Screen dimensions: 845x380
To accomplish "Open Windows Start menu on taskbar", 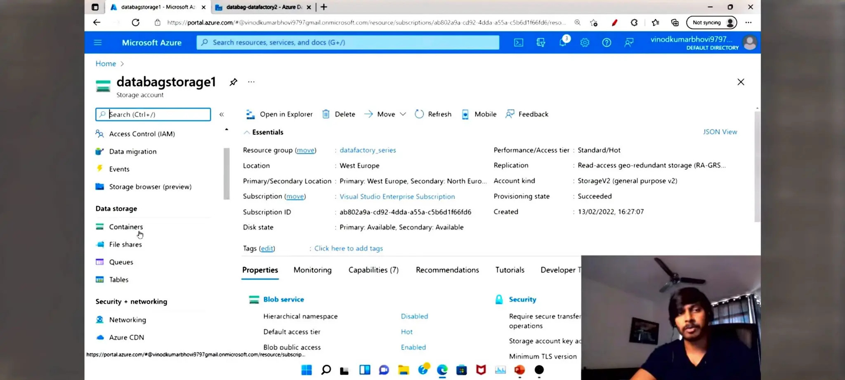I will pyautogui.click(x=306, y=370).
